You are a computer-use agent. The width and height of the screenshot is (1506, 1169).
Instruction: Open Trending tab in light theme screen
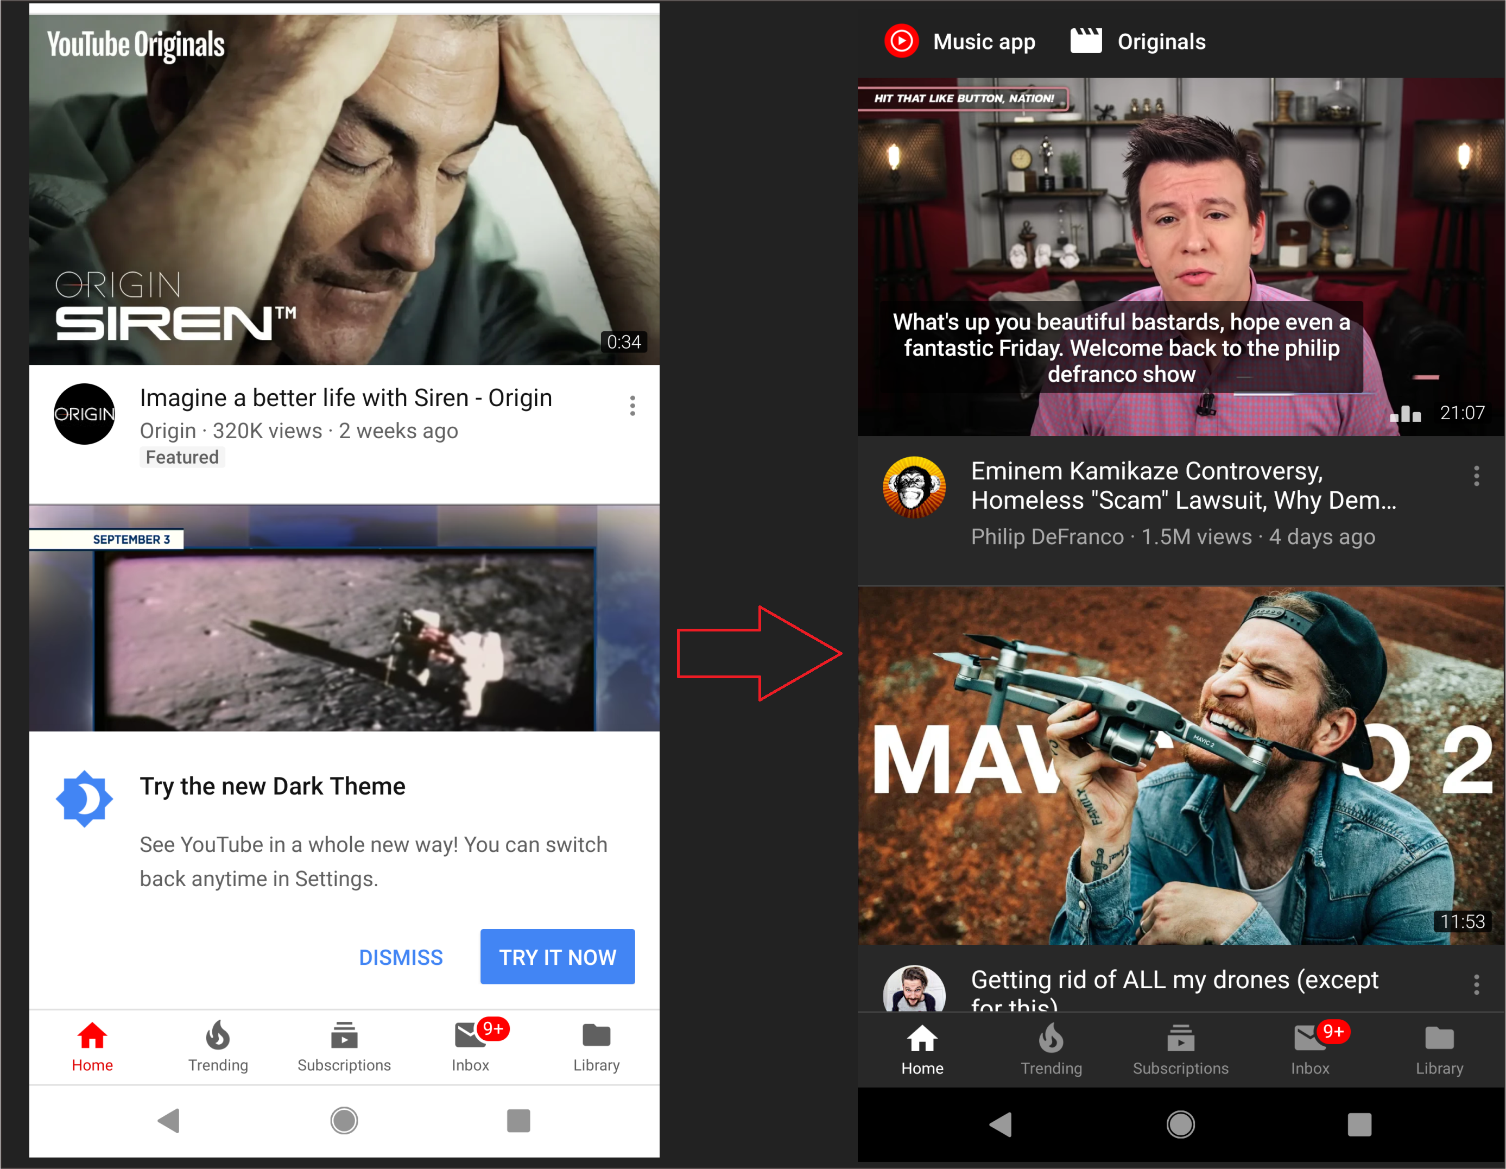click(218, 1047)
